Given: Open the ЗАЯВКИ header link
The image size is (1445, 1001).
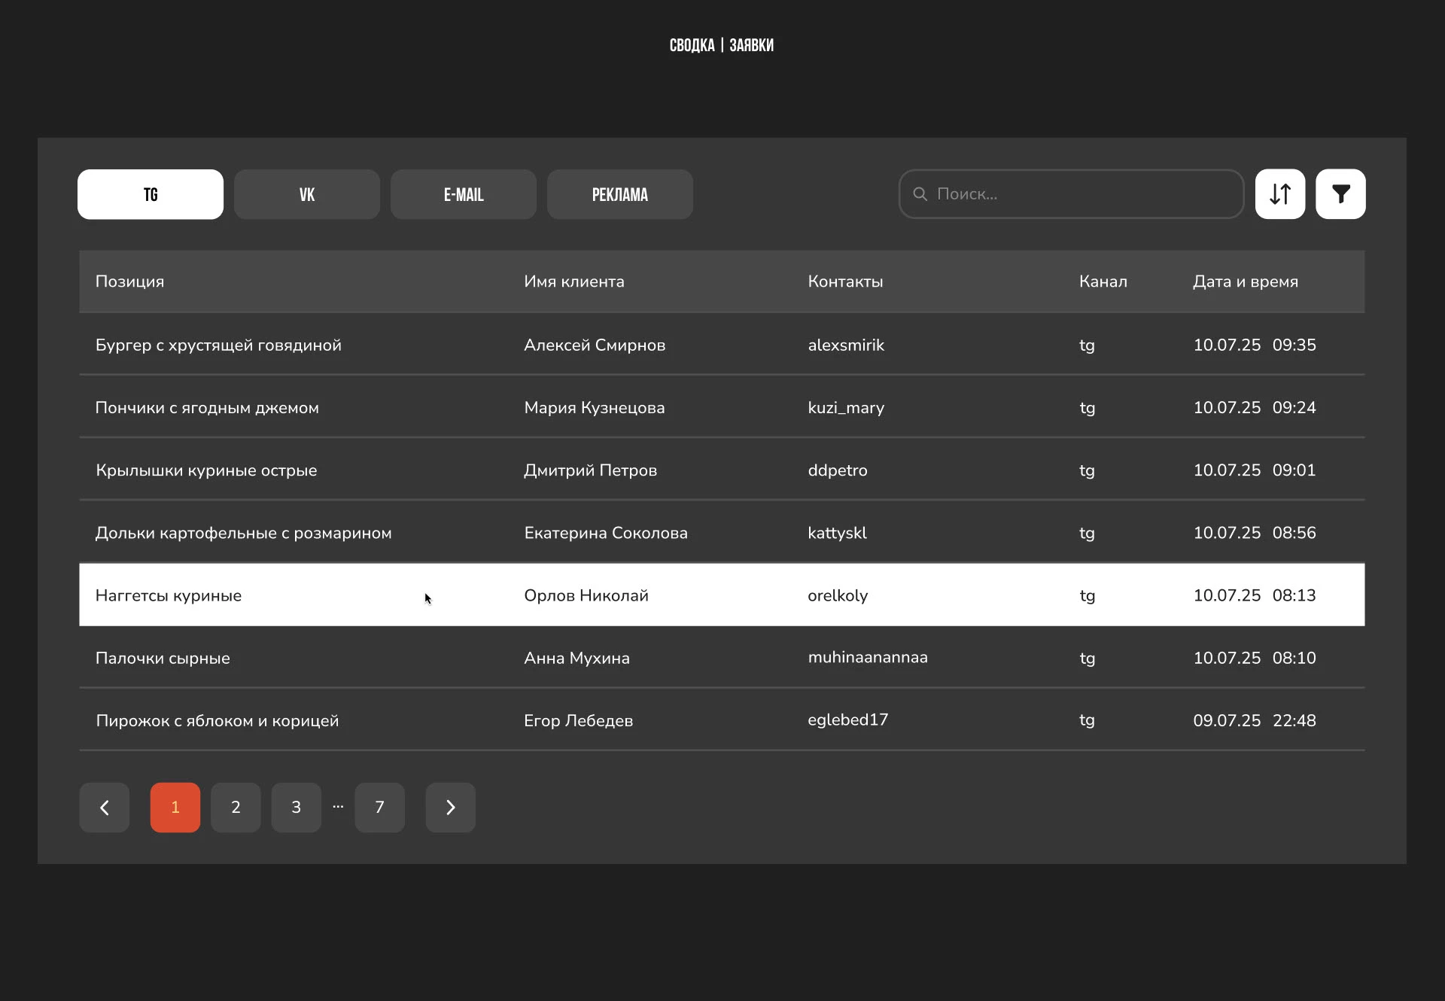Looking at the screenshot, I should click(751, 45).
